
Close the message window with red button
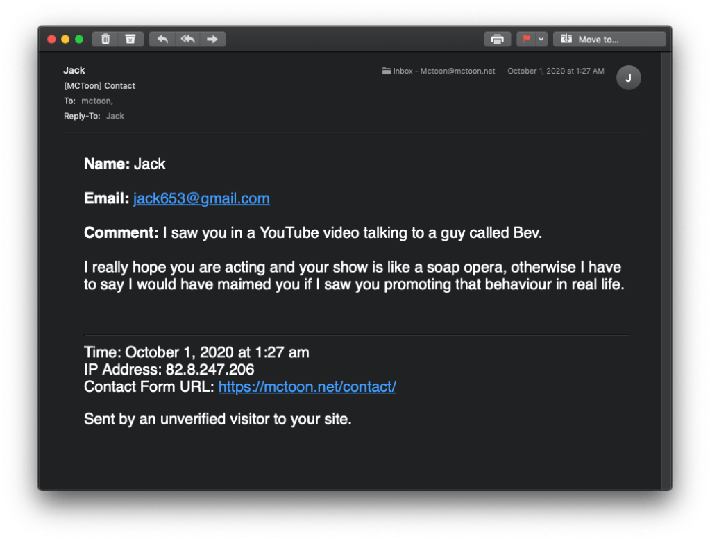click(x=51, y=40)
